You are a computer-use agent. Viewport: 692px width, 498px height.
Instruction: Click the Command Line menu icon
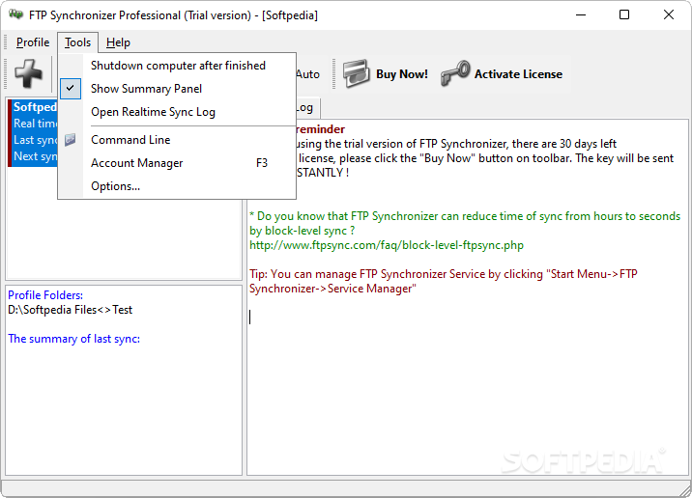click(71, 140)
